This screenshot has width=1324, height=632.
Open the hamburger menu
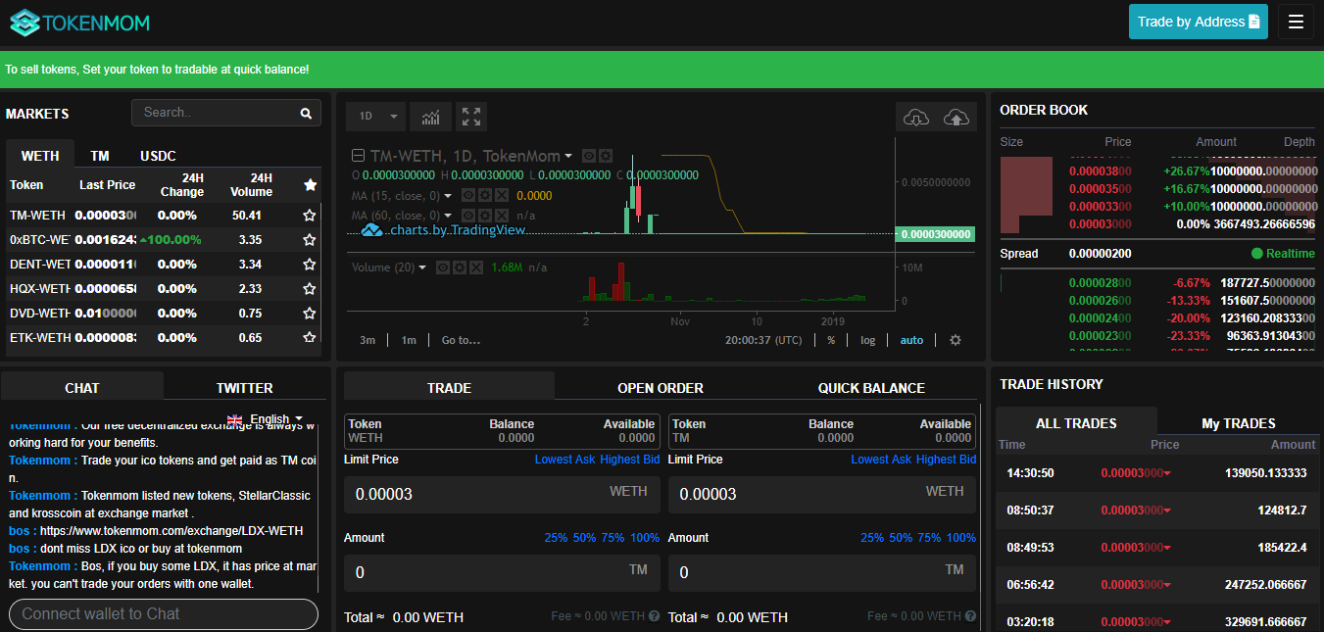click(x=1296, y=22)
